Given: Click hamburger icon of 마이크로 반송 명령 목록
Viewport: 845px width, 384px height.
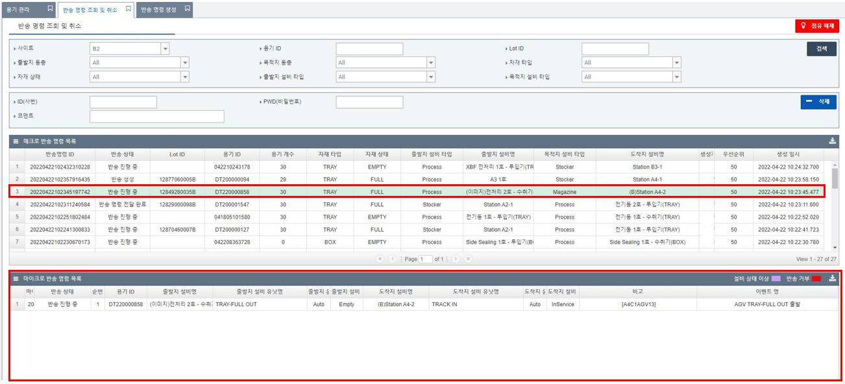Looking at the screenshot, I should pyautogui.click(x=16, y=278).
